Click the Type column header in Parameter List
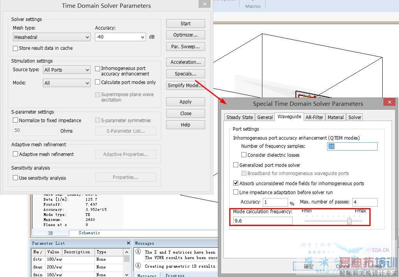Image resolution: width=399 pixels, height=277 pixels. (x=109, y=252)
